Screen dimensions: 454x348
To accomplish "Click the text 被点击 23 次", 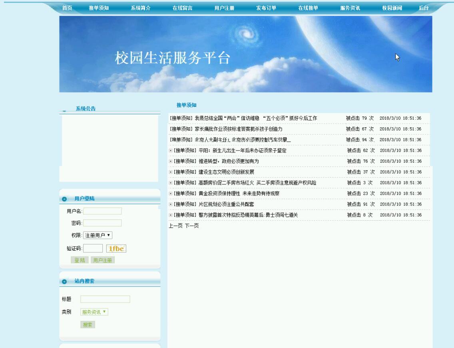I will pos(361,194).
